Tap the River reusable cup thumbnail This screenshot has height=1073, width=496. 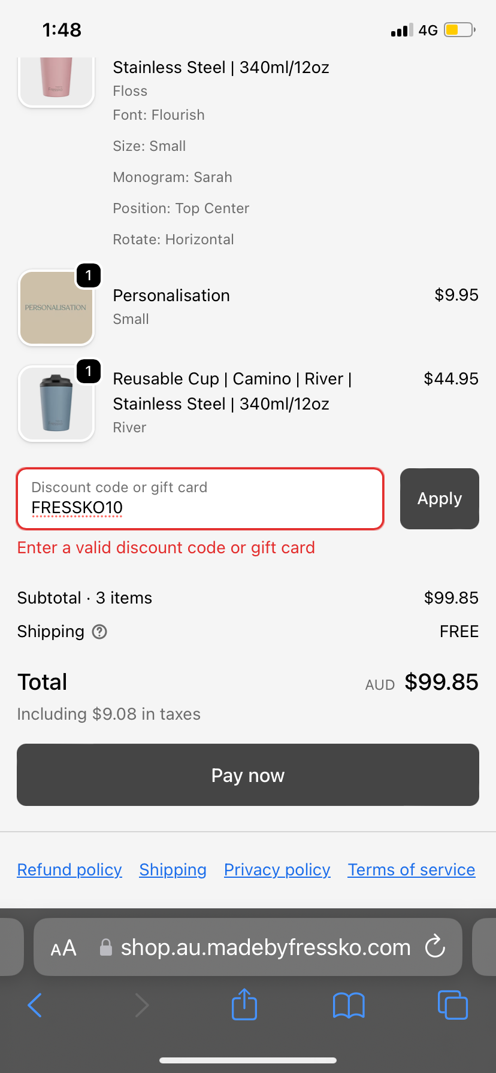(x=56, y=404)
